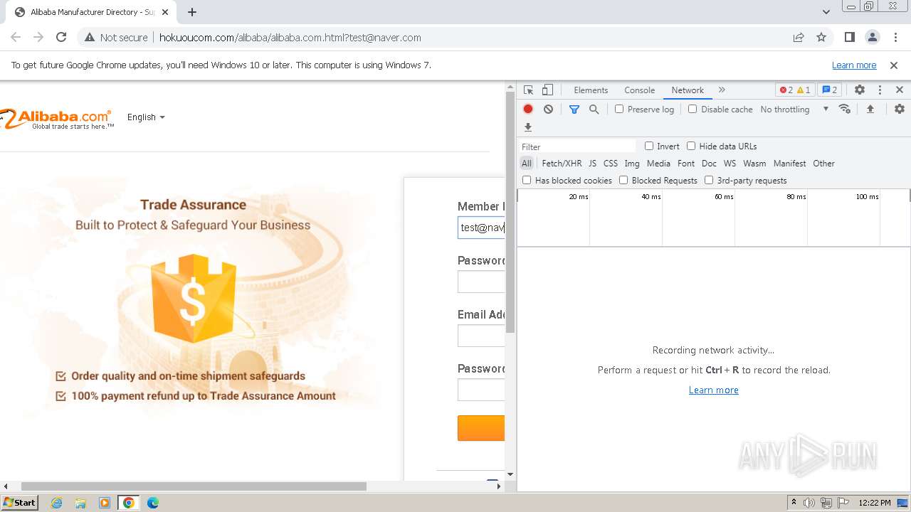Check the Blocked Requests checkbox

coord(623,180)
